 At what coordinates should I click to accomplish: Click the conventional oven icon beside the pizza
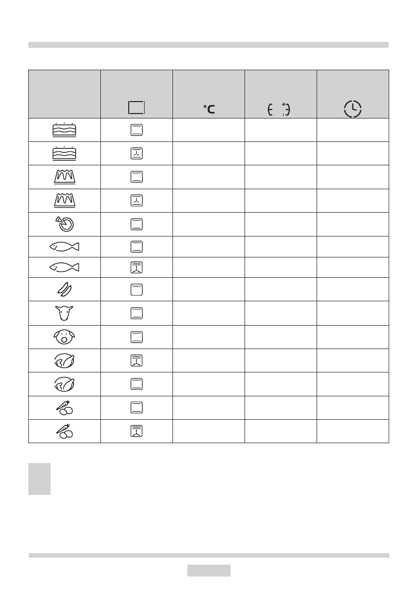point(137,225)
